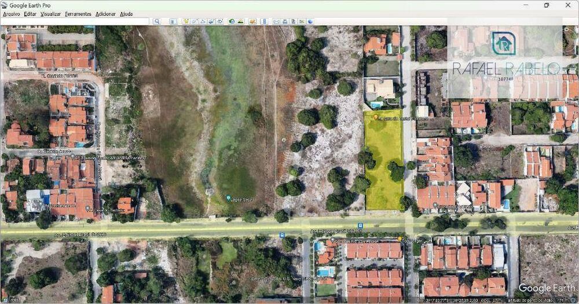Open the Adicionar menu
Image resolution: width=579 pixels, height=304 pixels.
(105, 14)
